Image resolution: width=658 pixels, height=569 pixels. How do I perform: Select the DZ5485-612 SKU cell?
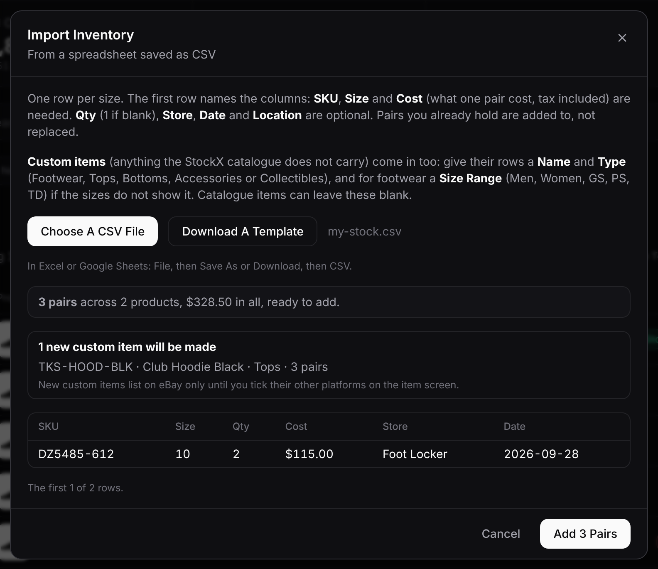pos(76,454)
